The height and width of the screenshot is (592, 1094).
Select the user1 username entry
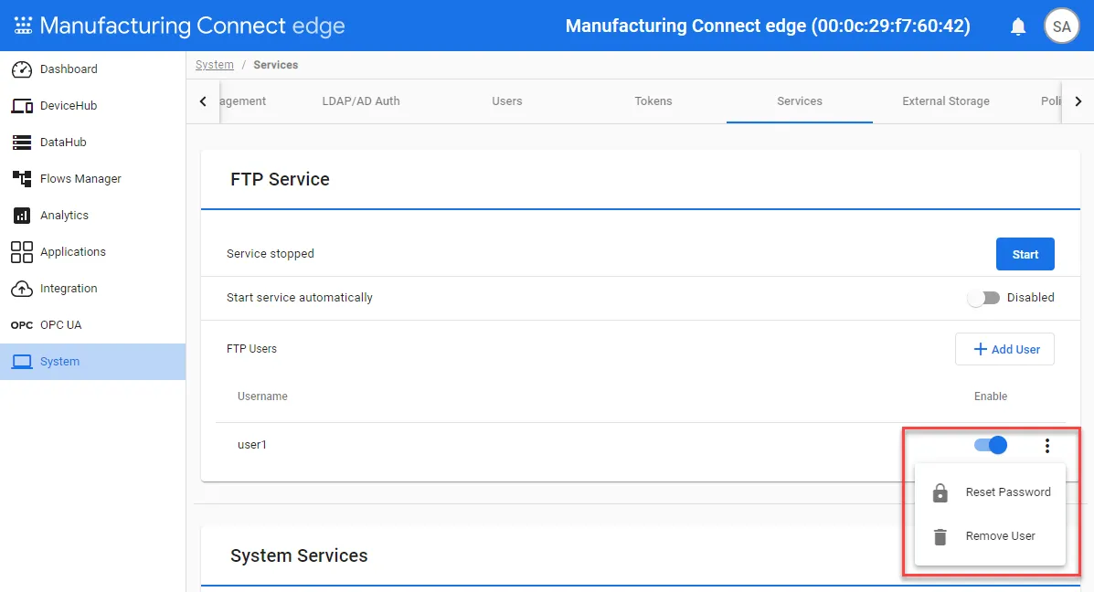tap(252, 445)
